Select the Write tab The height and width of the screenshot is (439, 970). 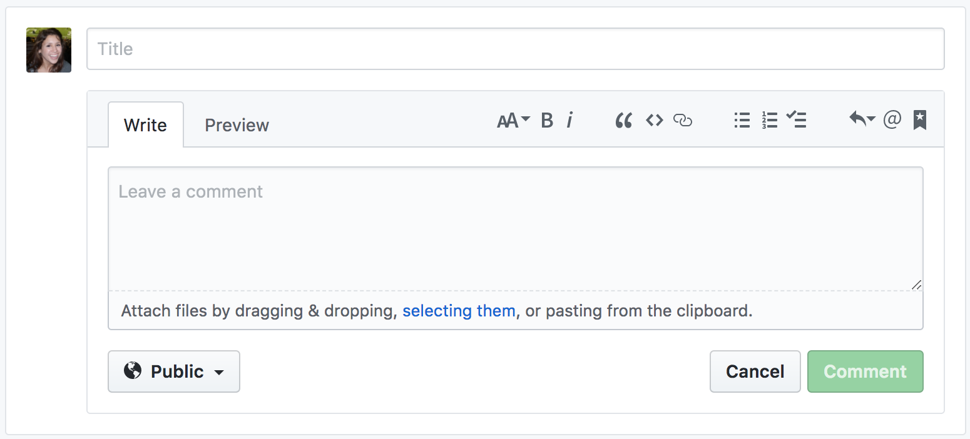145,125
